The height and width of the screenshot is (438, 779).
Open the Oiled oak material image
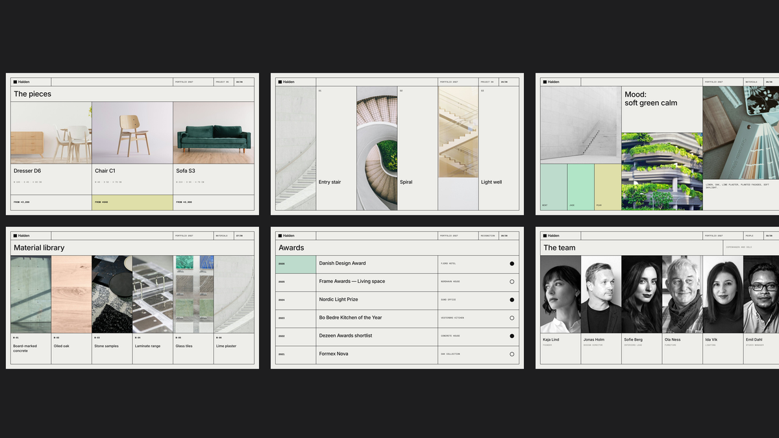[x=71, y=294]
